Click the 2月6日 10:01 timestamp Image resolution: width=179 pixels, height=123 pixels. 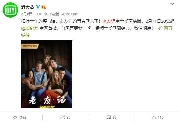pos(32,14)
